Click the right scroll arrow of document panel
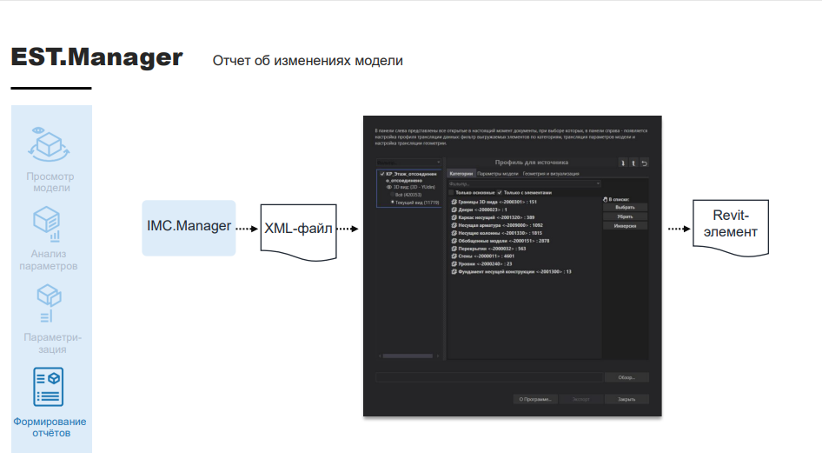The image size is (822, 459). (x=438, y=356)
